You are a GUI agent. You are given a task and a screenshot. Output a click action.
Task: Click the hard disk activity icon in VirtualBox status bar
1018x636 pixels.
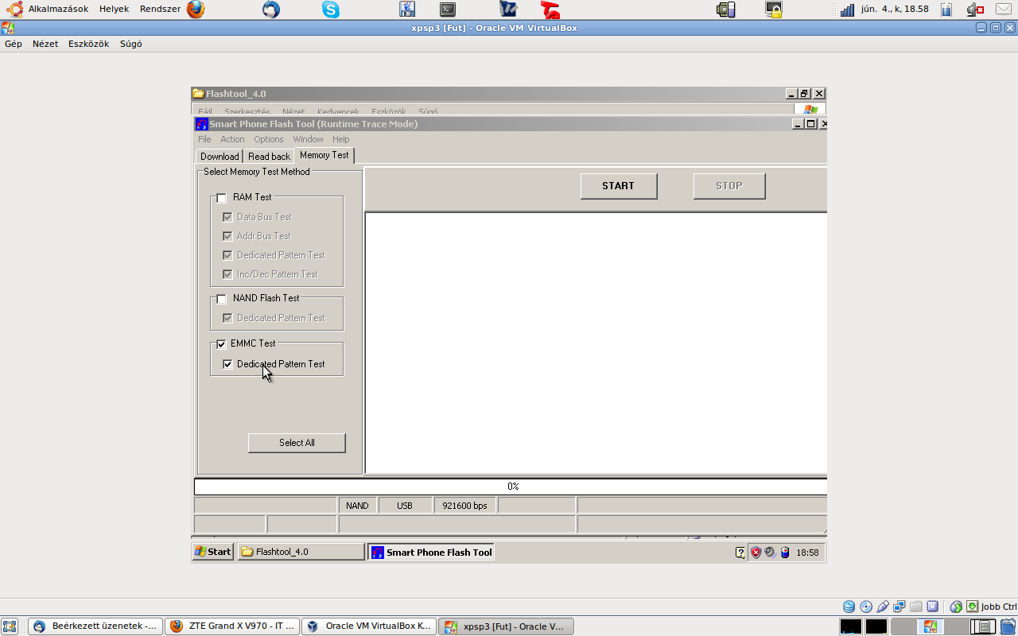click(x=849, y=607)
